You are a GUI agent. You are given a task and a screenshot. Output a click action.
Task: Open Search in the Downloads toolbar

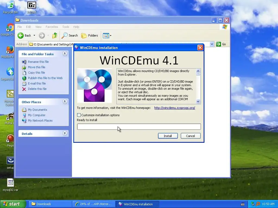(70, 35)
